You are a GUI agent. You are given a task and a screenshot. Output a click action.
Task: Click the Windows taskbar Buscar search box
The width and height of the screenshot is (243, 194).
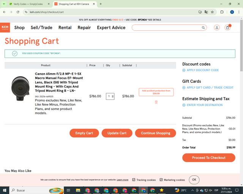36,190
